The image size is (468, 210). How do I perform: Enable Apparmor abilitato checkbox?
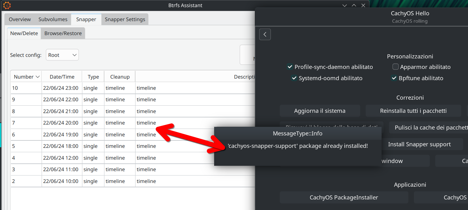pos(396,67)
